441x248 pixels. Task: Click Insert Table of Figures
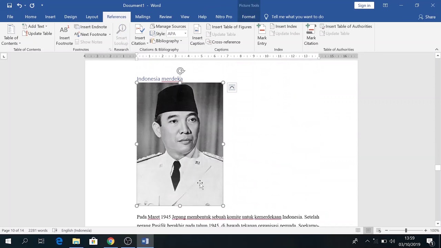[229, 27]
